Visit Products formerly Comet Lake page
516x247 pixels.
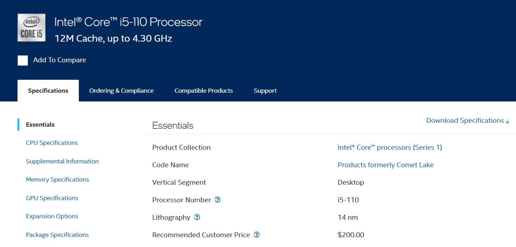(385, 164)
